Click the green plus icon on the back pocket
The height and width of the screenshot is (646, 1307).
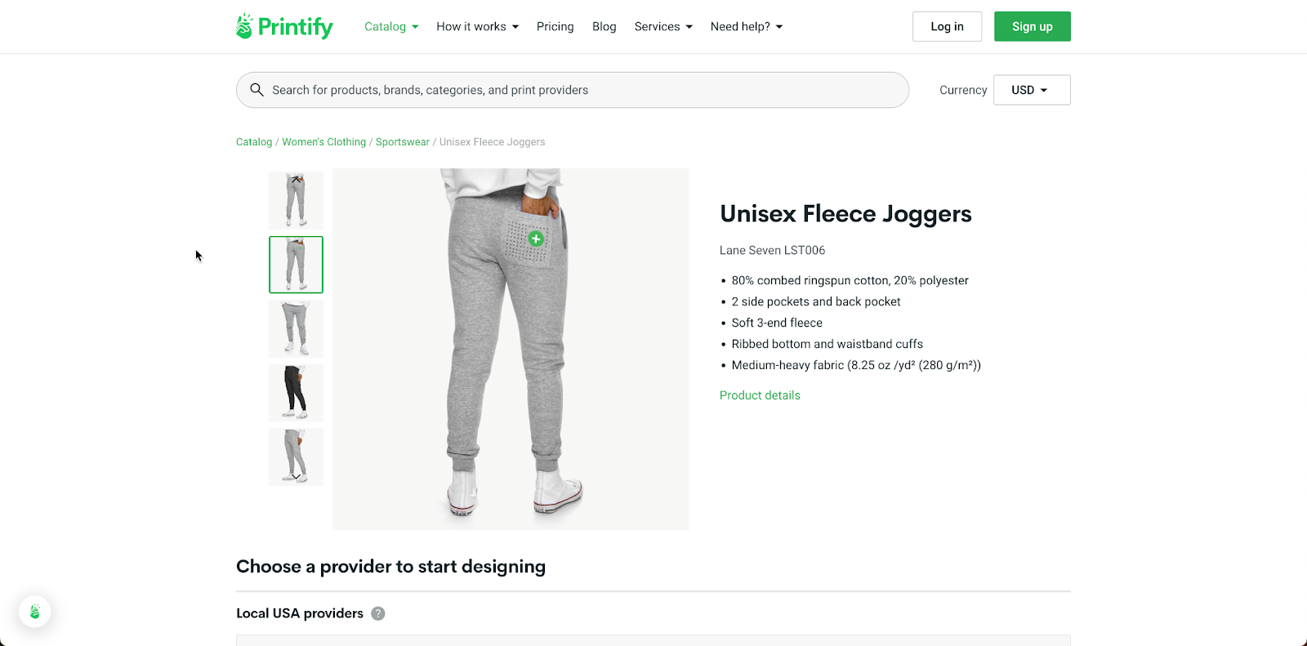coord(535,238)
